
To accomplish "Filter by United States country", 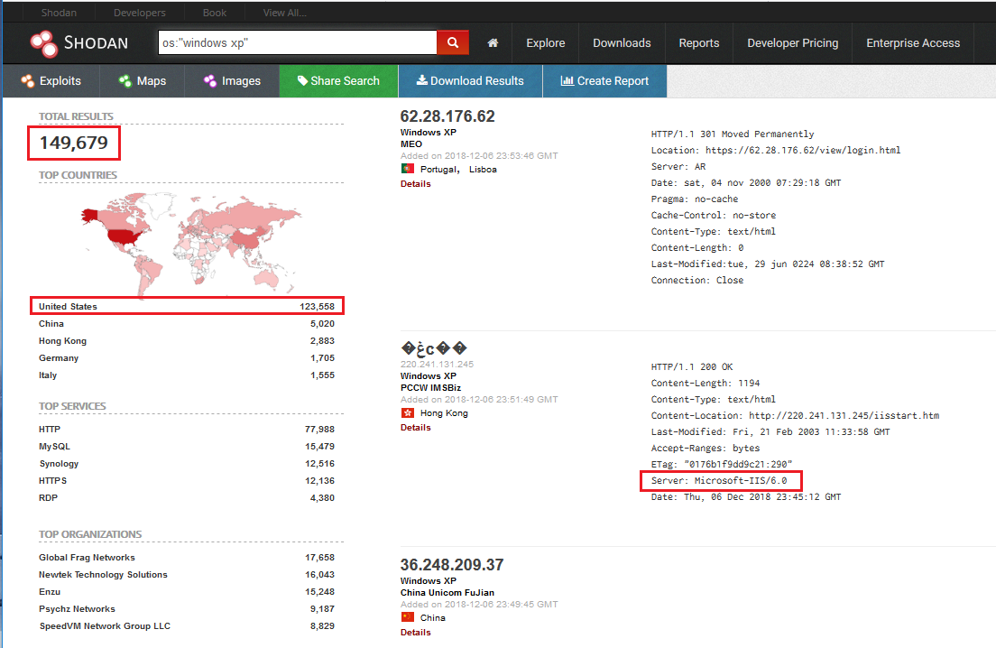I will coord(187,306).
